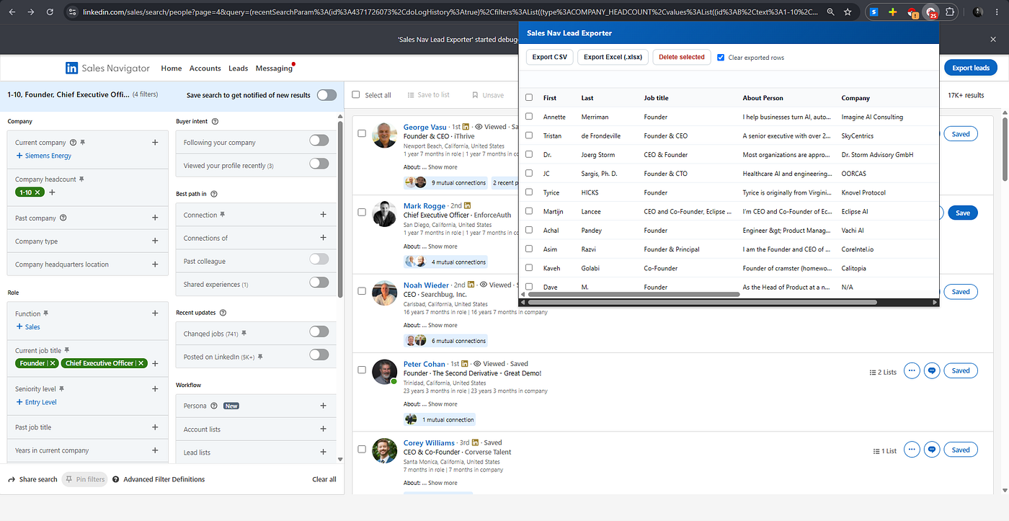Click Advanced Filter Definitions help icon
The width and height of the screenshot is (1009, 521).
click(x=116, y=479)
